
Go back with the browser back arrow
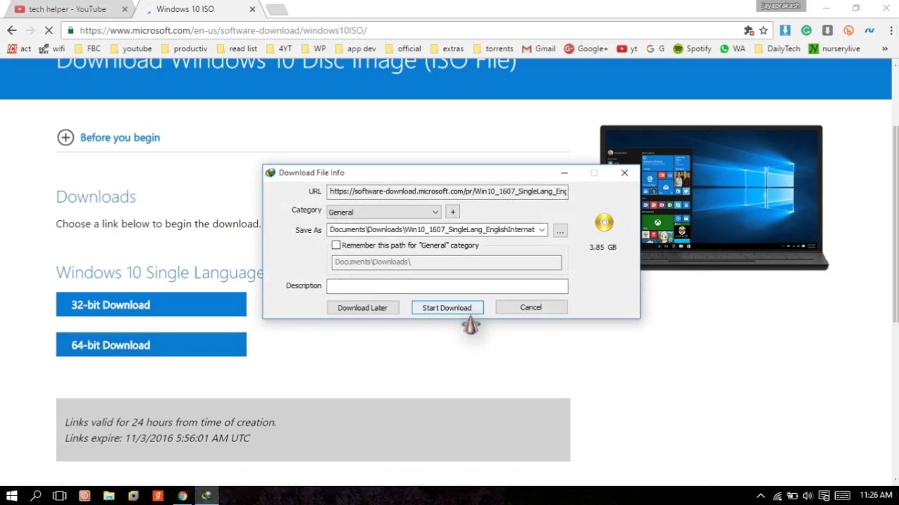click(11, 30)
